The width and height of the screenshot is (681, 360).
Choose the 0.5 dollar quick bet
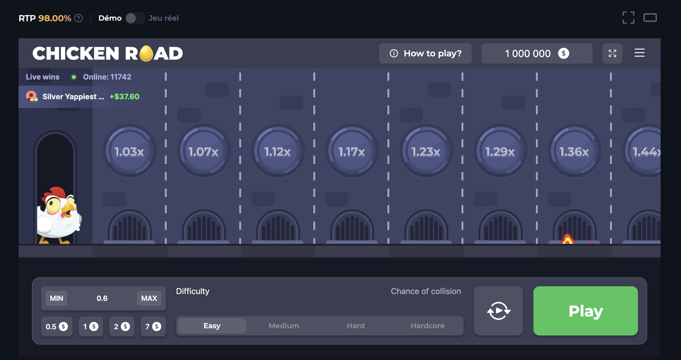click(x=56, y=326)
